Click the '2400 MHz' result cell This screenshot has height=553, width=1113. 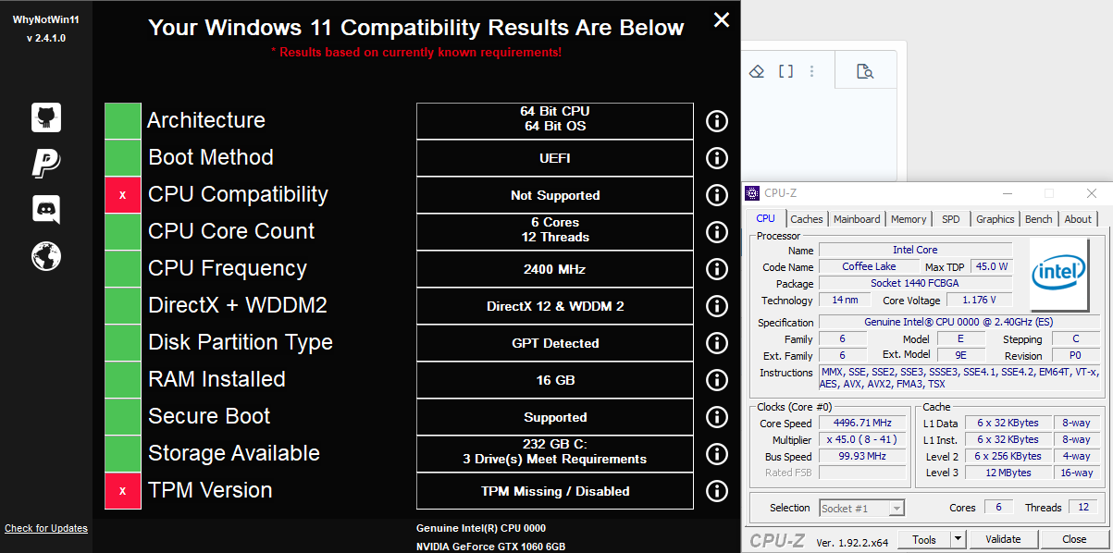point(555,269)
